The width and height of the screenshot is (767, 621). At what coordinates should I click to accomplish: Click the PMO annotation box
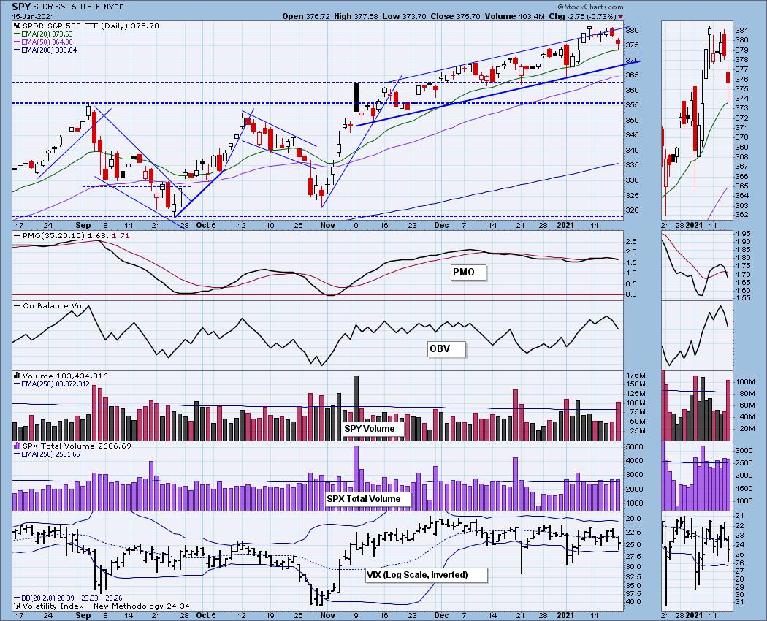[468, 272]
